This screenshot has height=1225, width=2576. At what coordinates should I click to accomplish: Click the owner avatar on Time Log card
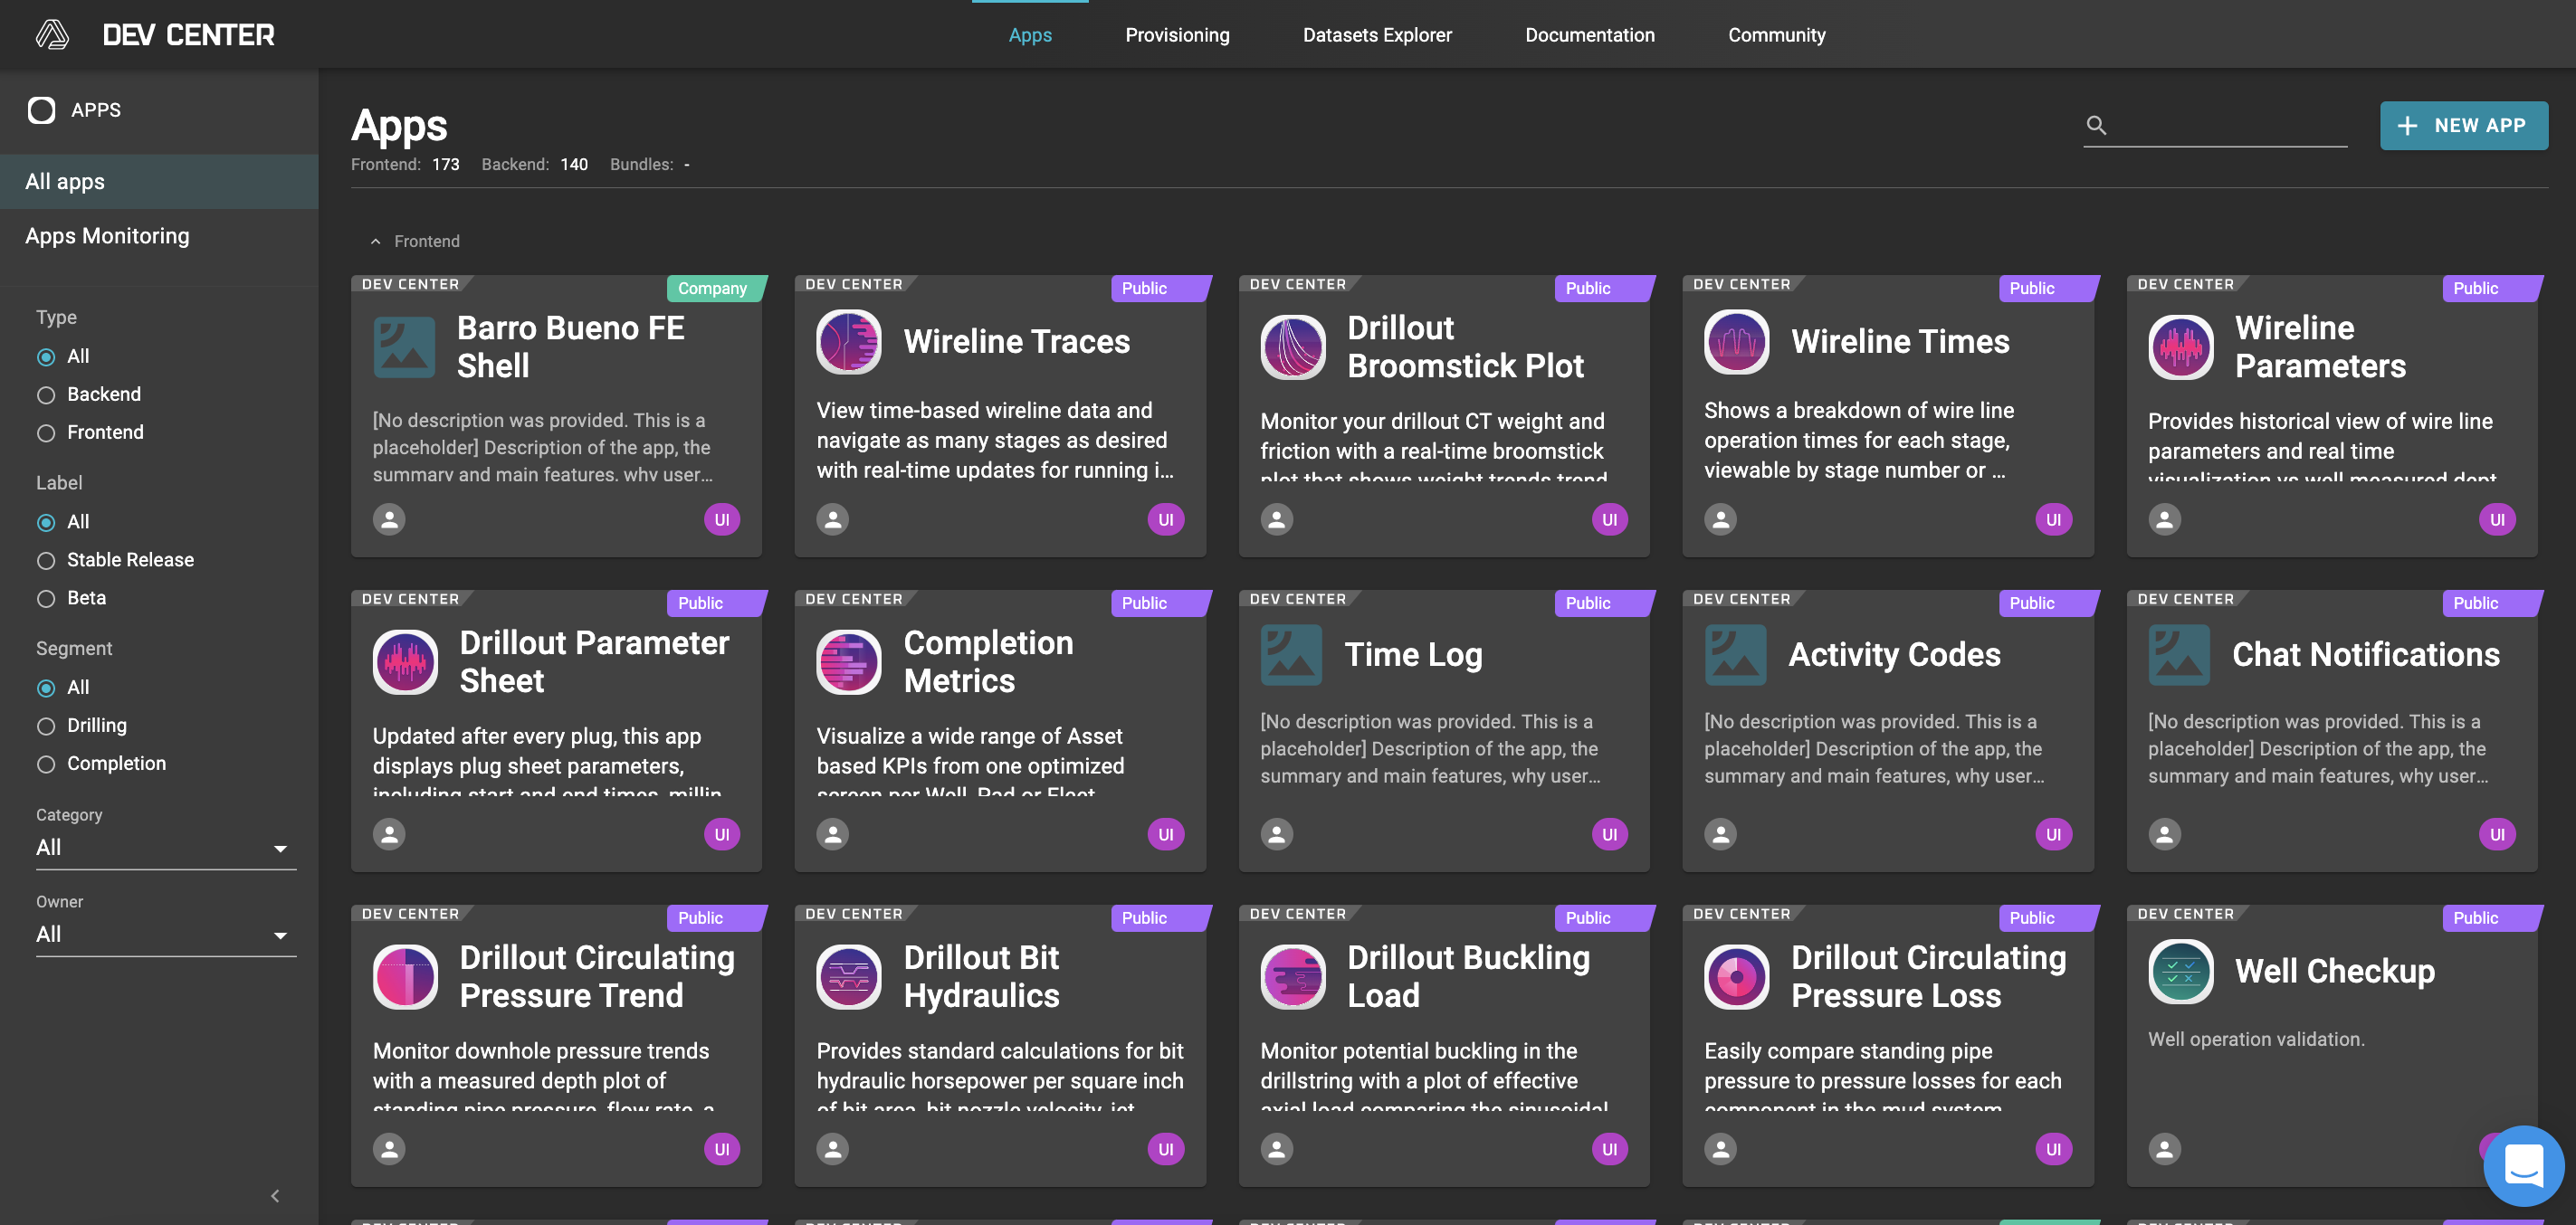click(x=1276, y=834)
